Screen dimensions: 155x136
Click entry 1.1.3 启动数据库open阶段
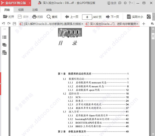click(x=98, y=90)
